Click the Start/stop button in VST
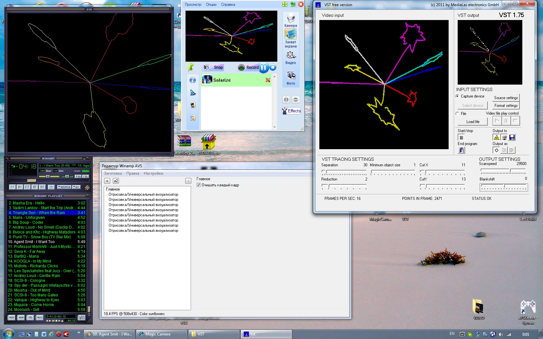This screenshot has height=339, width=543. [461, 138]
